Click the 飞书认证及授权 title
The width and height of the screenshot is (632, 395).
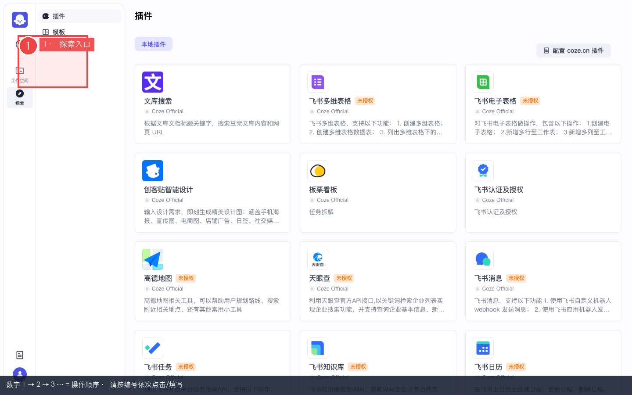(499, 190)
